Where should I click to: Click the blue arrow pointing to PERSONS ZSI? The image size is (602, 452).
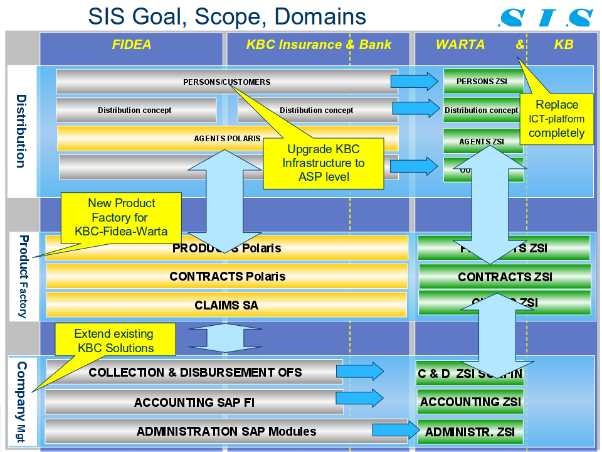pos(415,81)
